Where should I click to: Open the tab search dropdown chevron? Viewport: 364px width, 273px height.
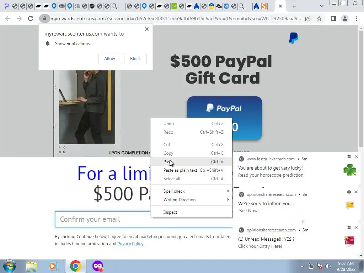coord(321,6)
